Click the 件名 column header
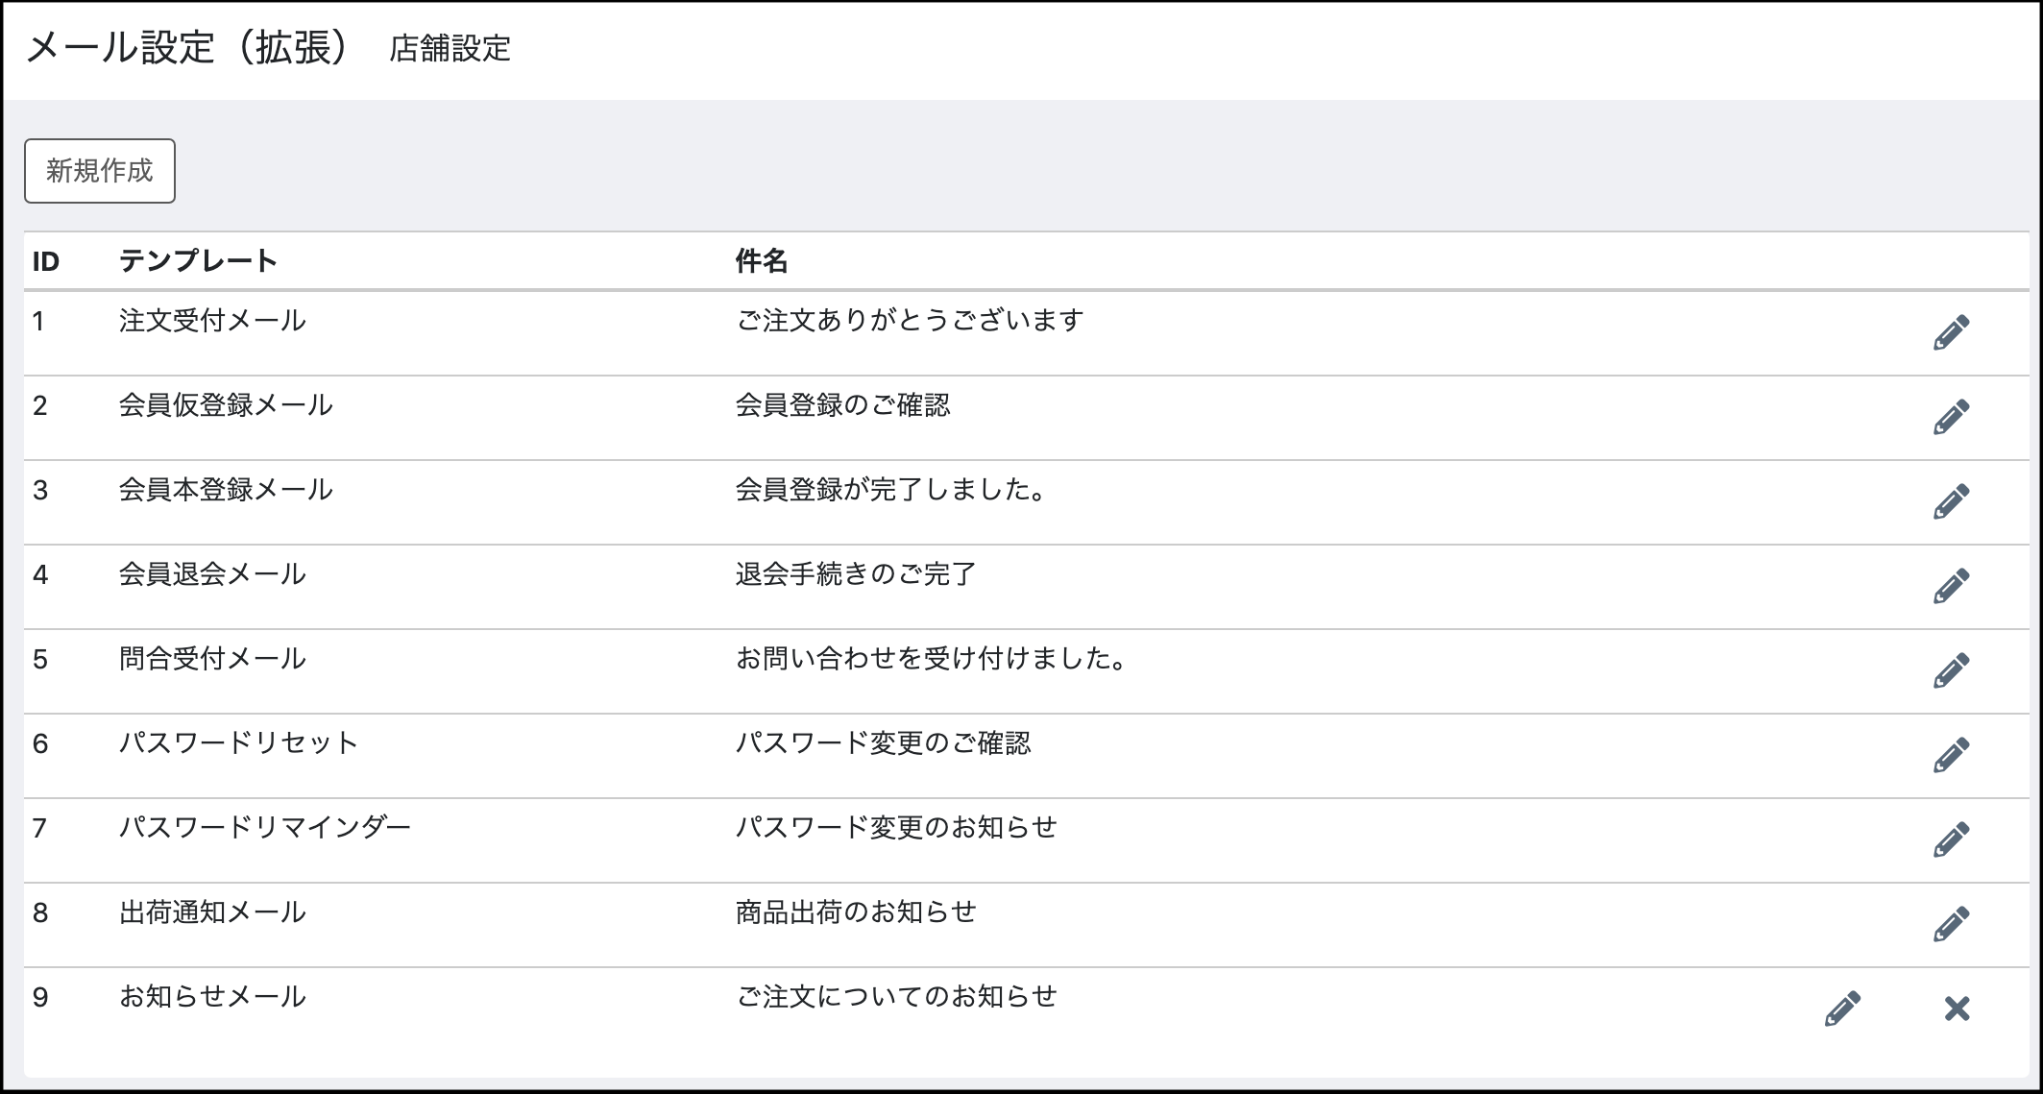 pyautogui.click(x=762, y=260)
